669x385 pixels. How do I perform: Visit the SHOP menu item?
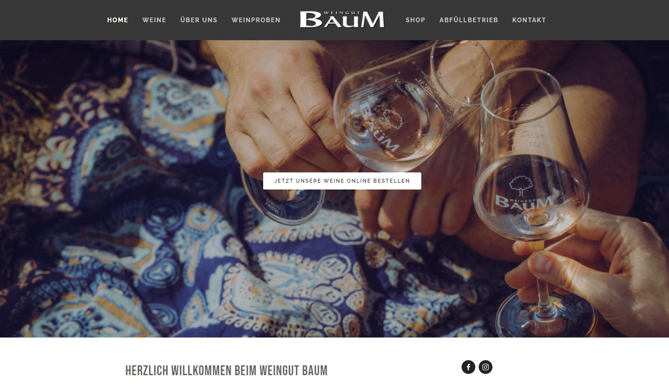coord(415,20)
